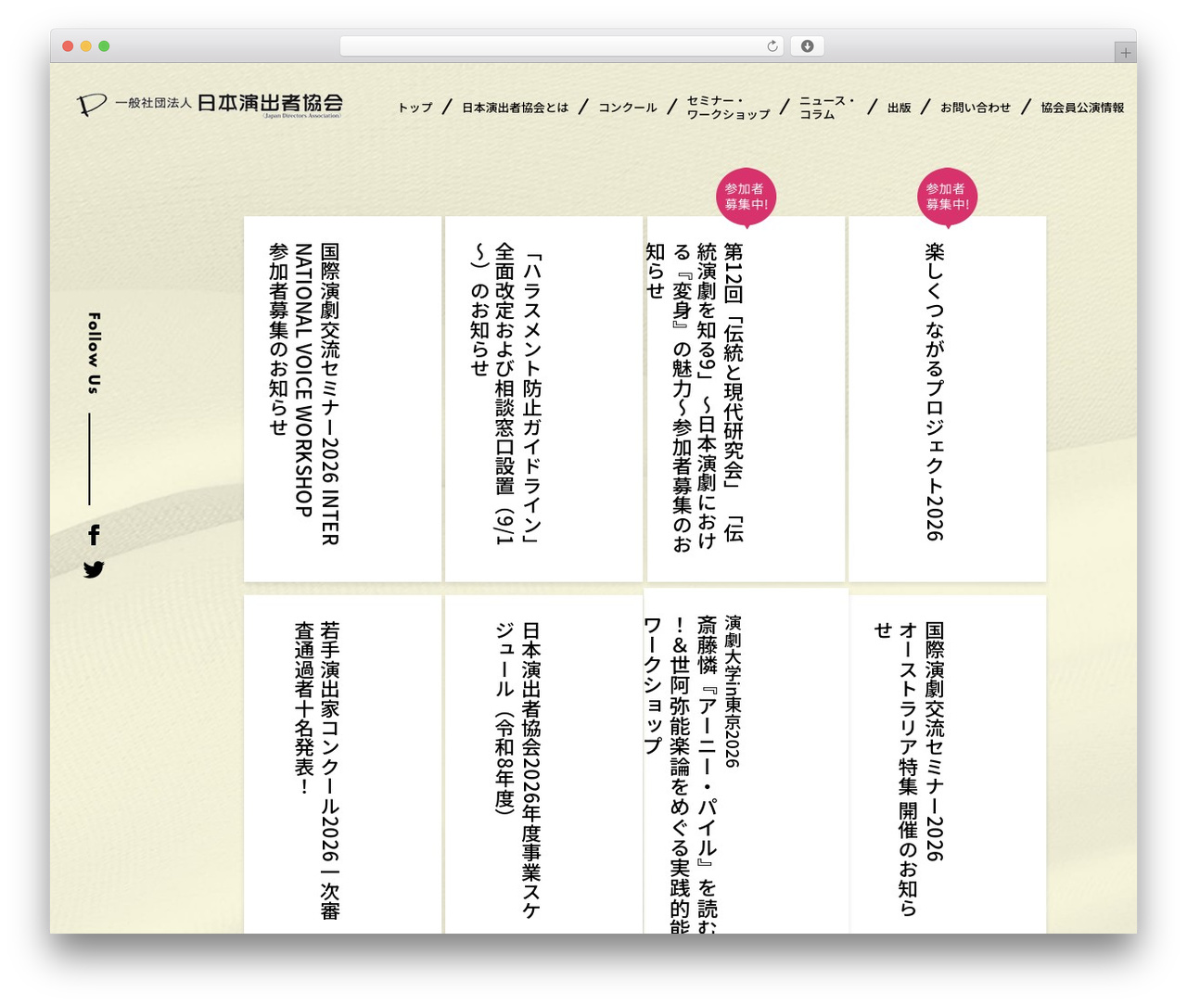
Task: Click the Follow Us label
Action: 94,353
